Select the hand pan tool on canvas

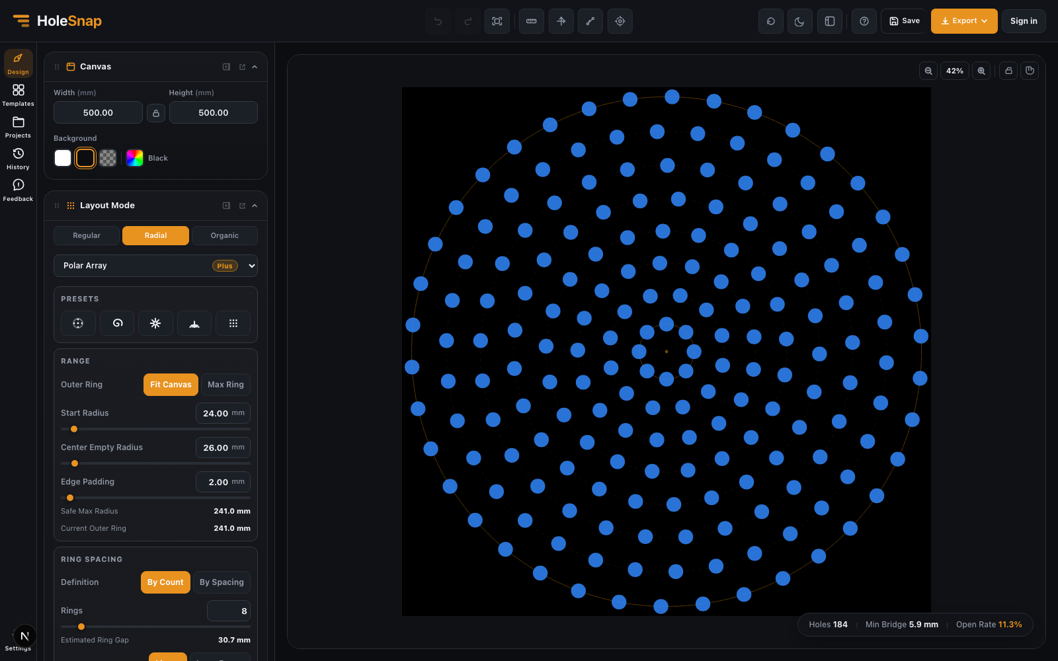1030,71
